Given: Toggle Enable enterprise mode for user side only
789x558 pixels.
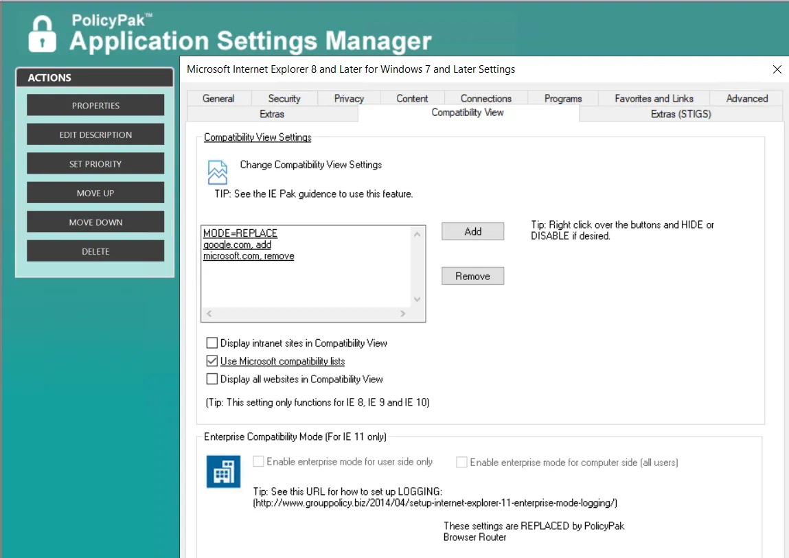Looking at the screenshot, I should click(258, 461).
